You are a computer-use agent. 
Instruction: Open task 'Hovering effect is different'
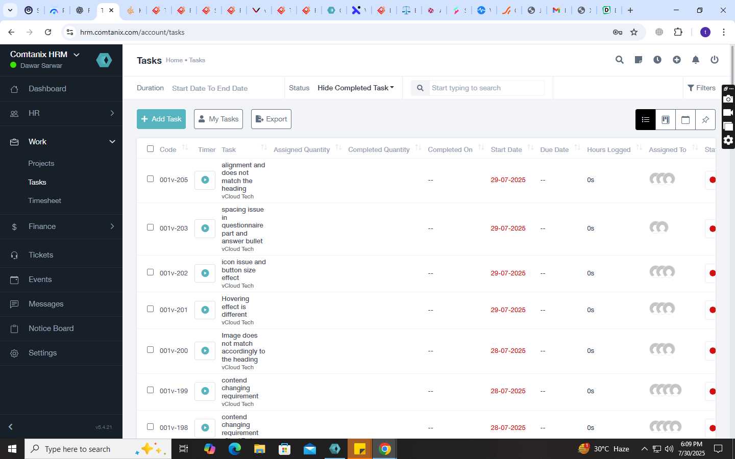[x=235, y=307]
